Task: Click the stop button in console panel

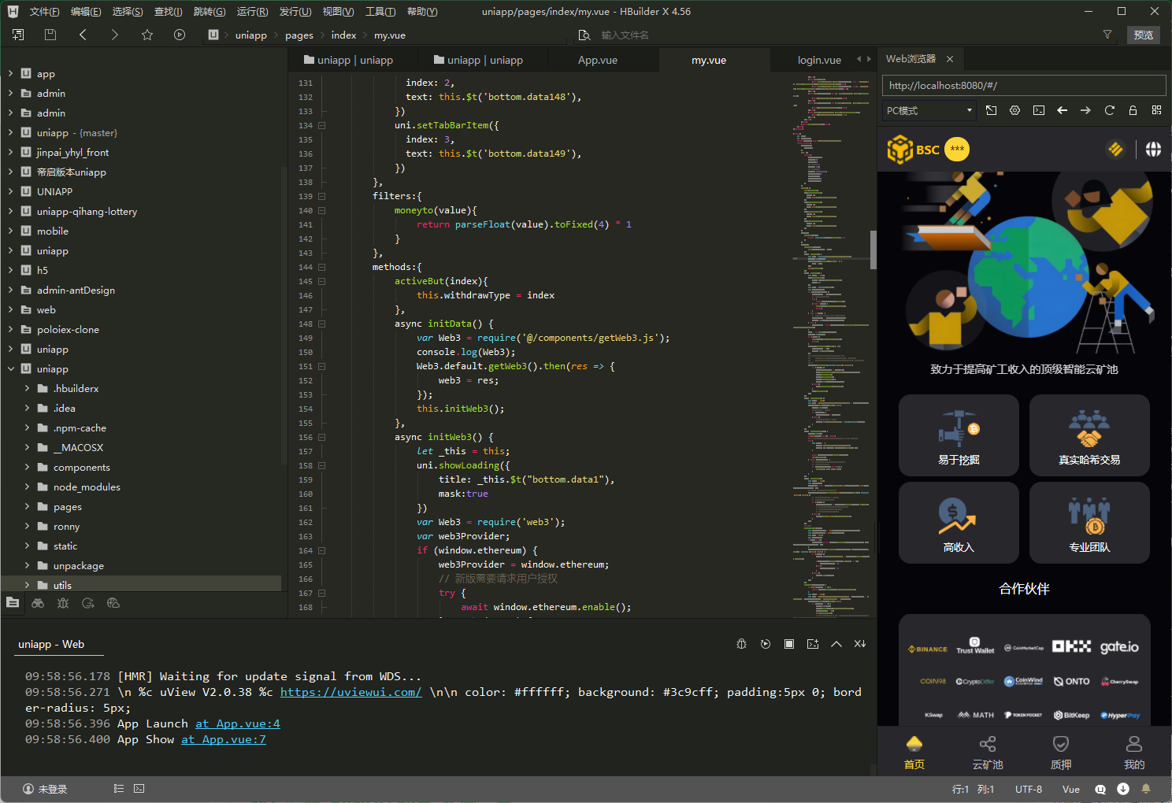Action: coord(788,644)
